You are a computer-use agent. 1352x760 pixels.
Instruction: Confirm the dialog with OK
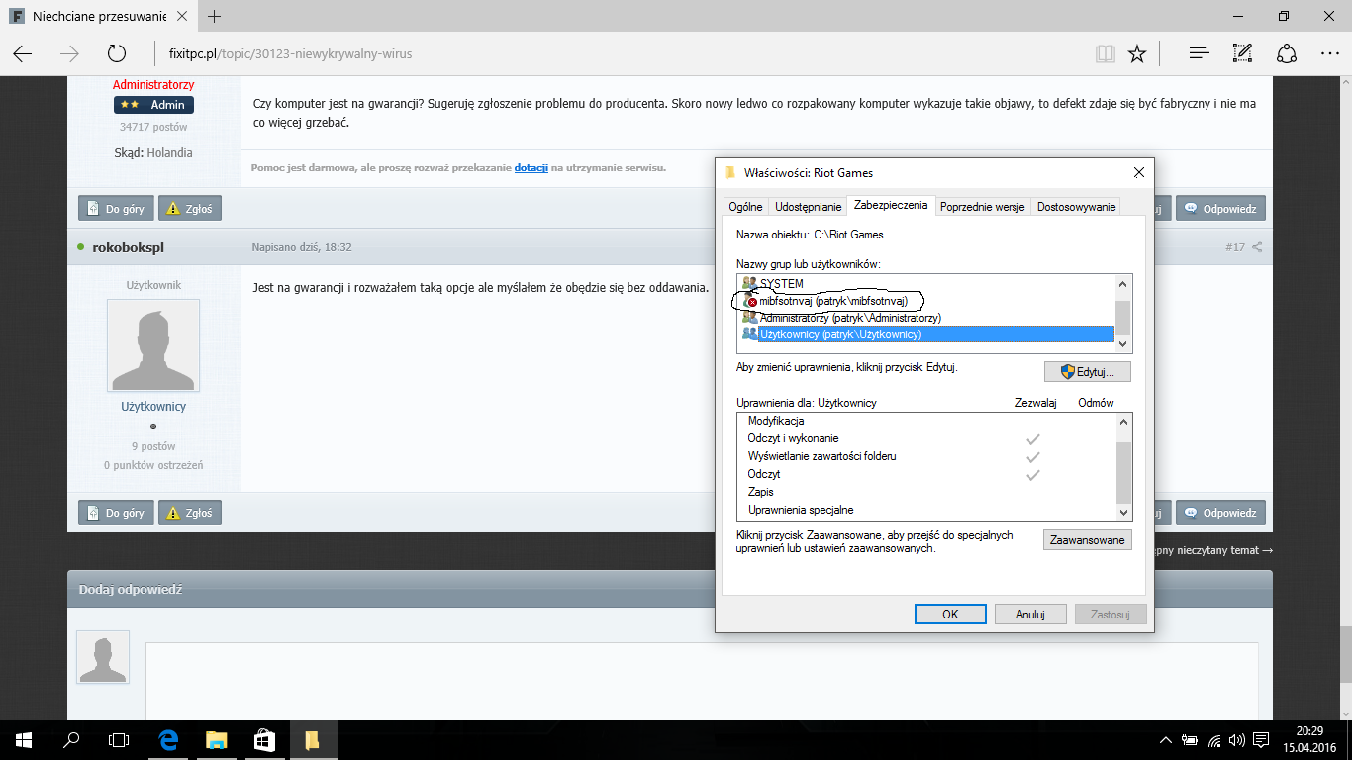950,614
